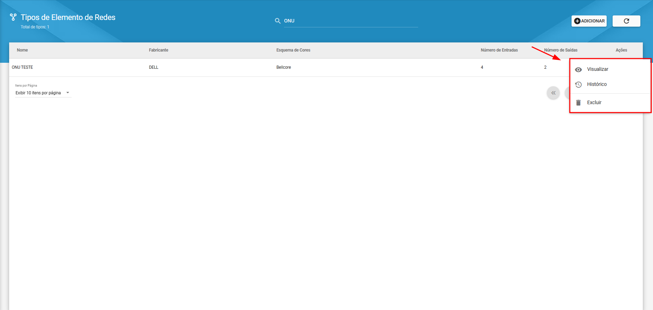
Task: Open the items per page dropdown
Action: (x=43, y=93)
